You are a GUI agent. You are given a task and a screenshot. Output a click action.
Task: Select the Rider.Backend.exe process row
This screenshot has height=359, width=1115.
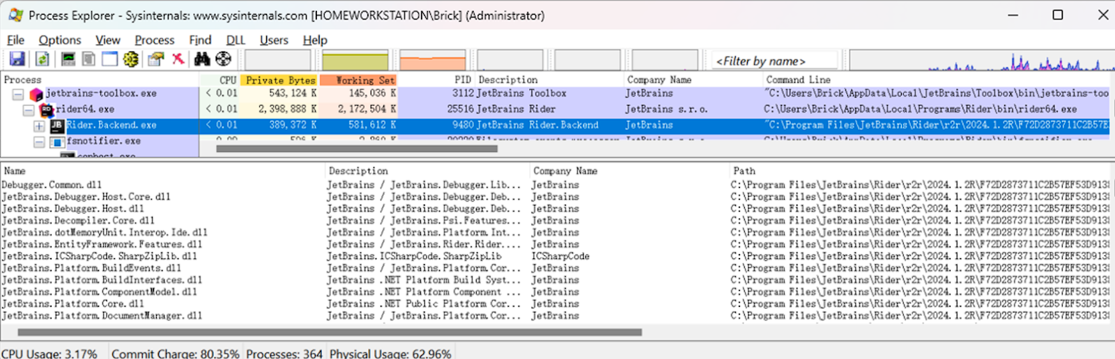click(555, 126)
